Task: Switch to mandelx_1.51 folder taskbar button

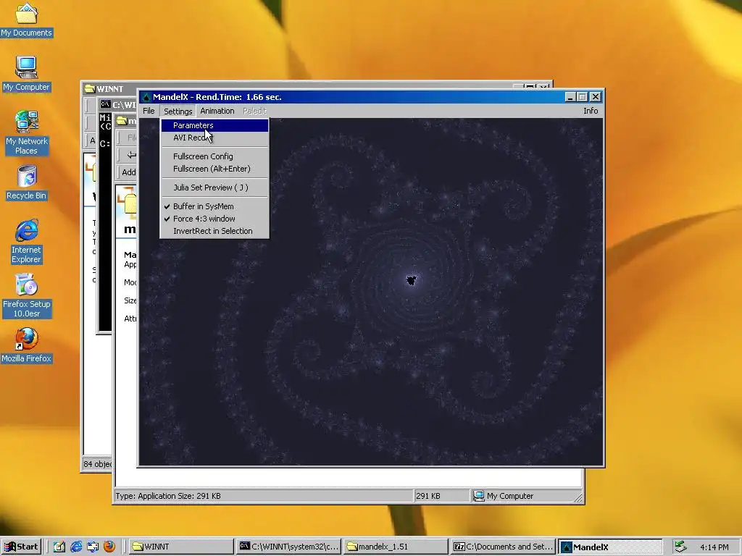Action: (x=396, y=547)
